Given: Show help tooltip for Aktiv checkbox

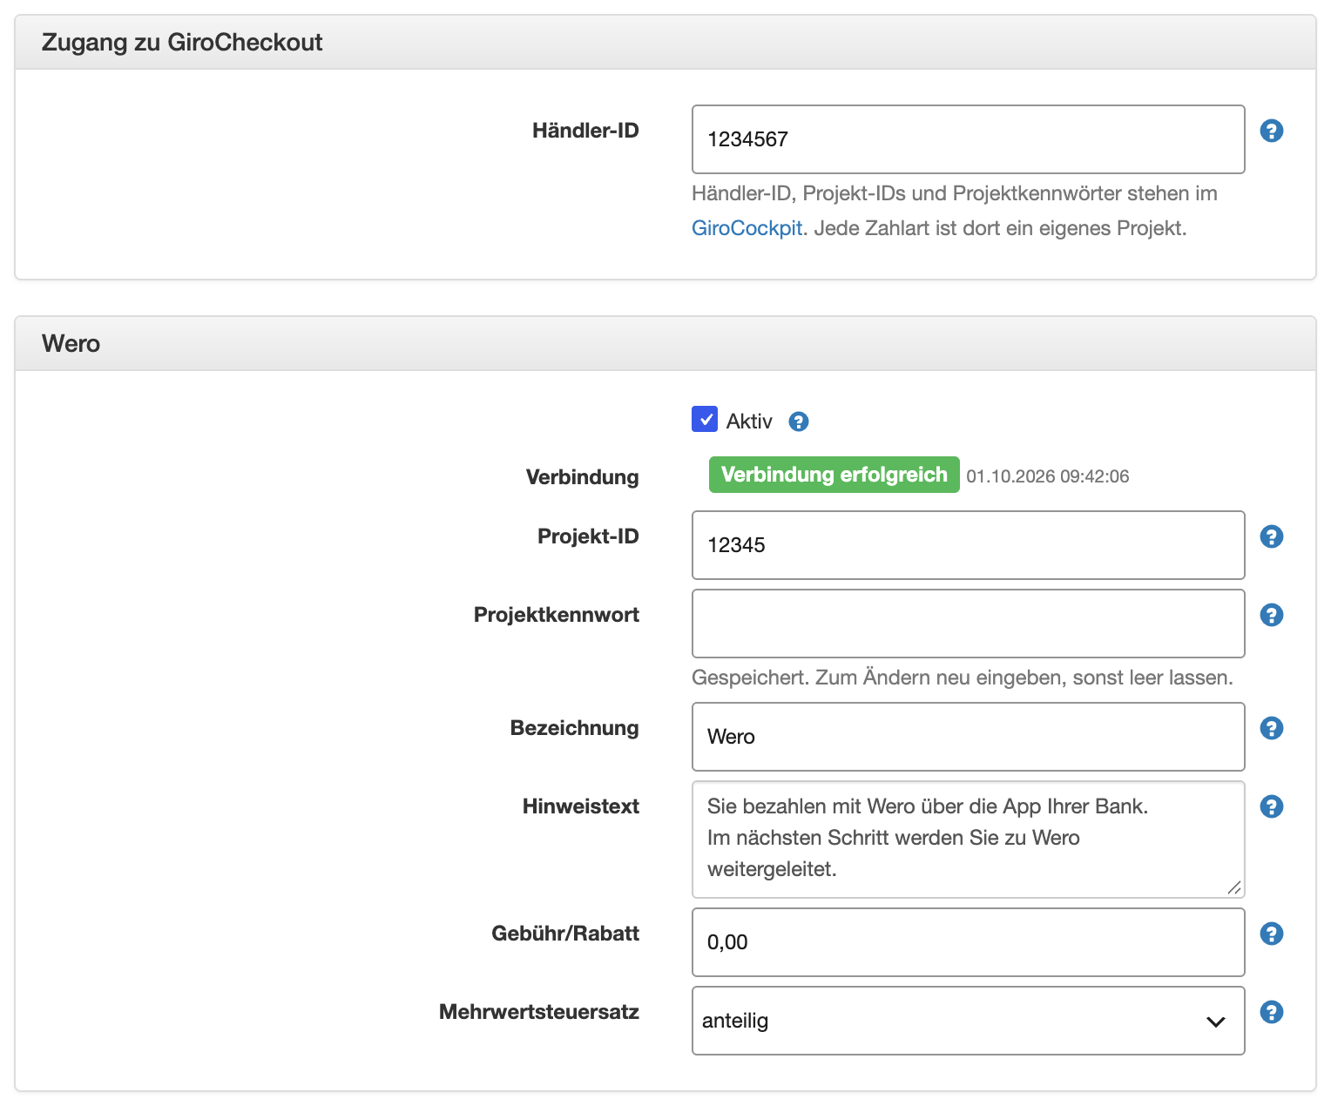Looking at the screenshot, I should click(x=798, y=421).
